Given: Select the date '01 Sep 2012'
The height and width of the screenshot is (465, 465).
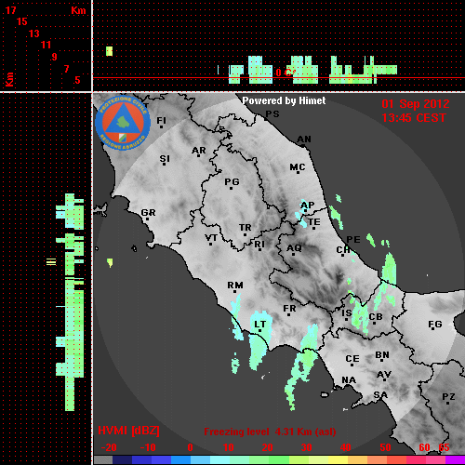Looking at the screenshot, I should [416, 104].
